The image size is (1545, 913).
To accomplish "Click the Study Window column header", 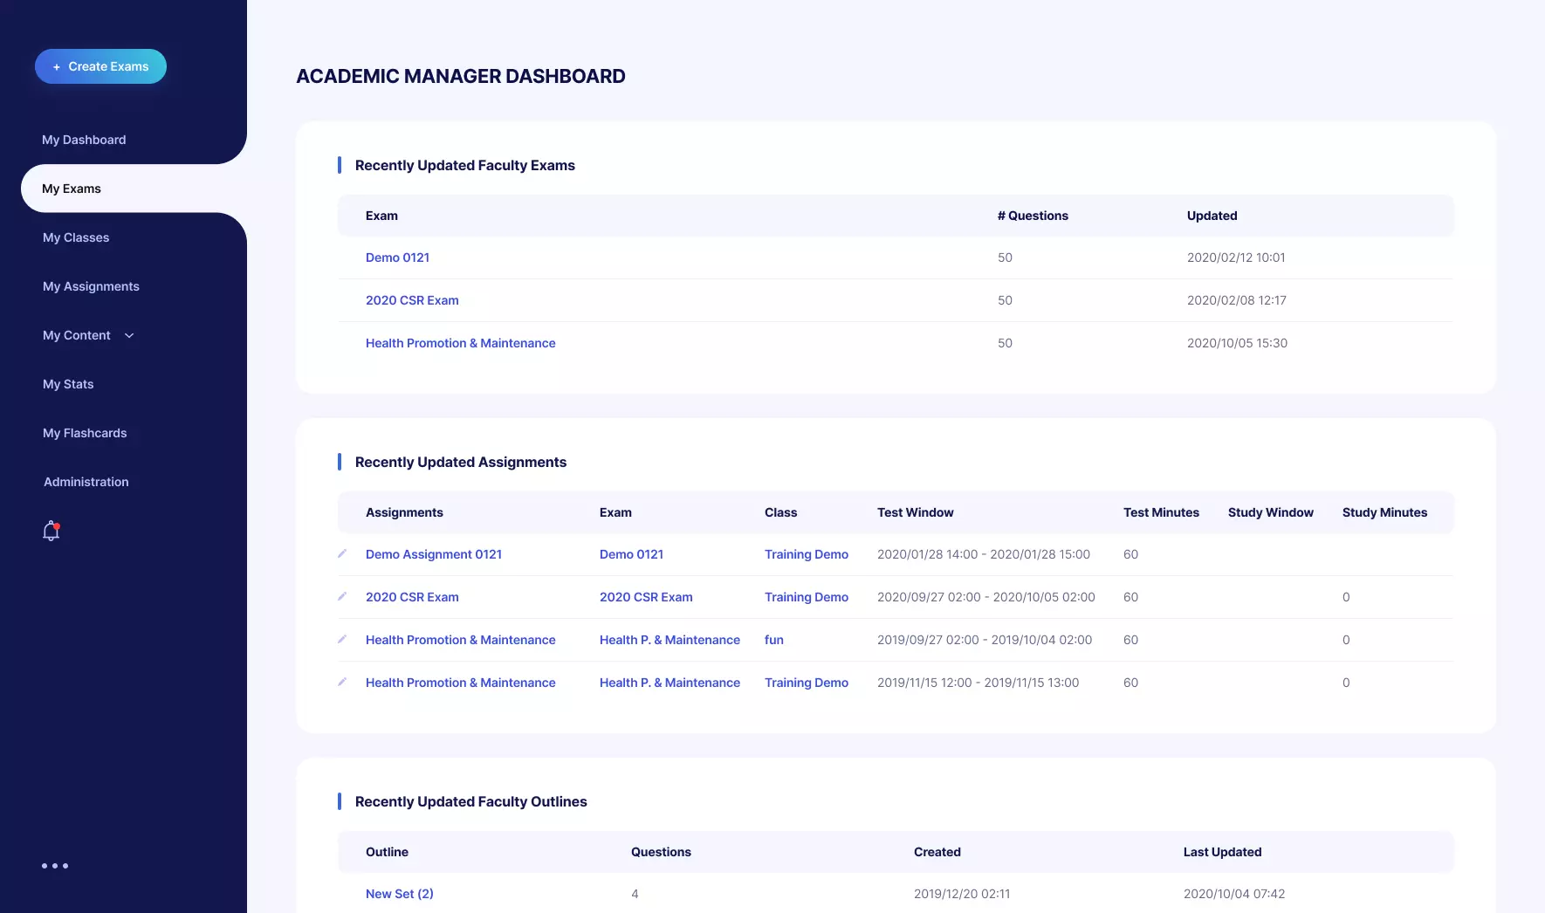I will click(x=1270, y=512).
